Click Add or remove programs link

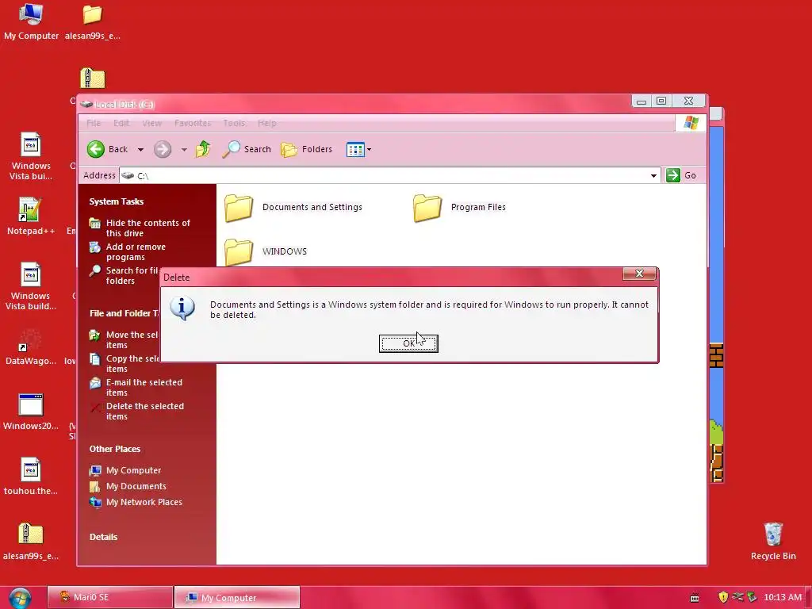click(x=136, y=251)
